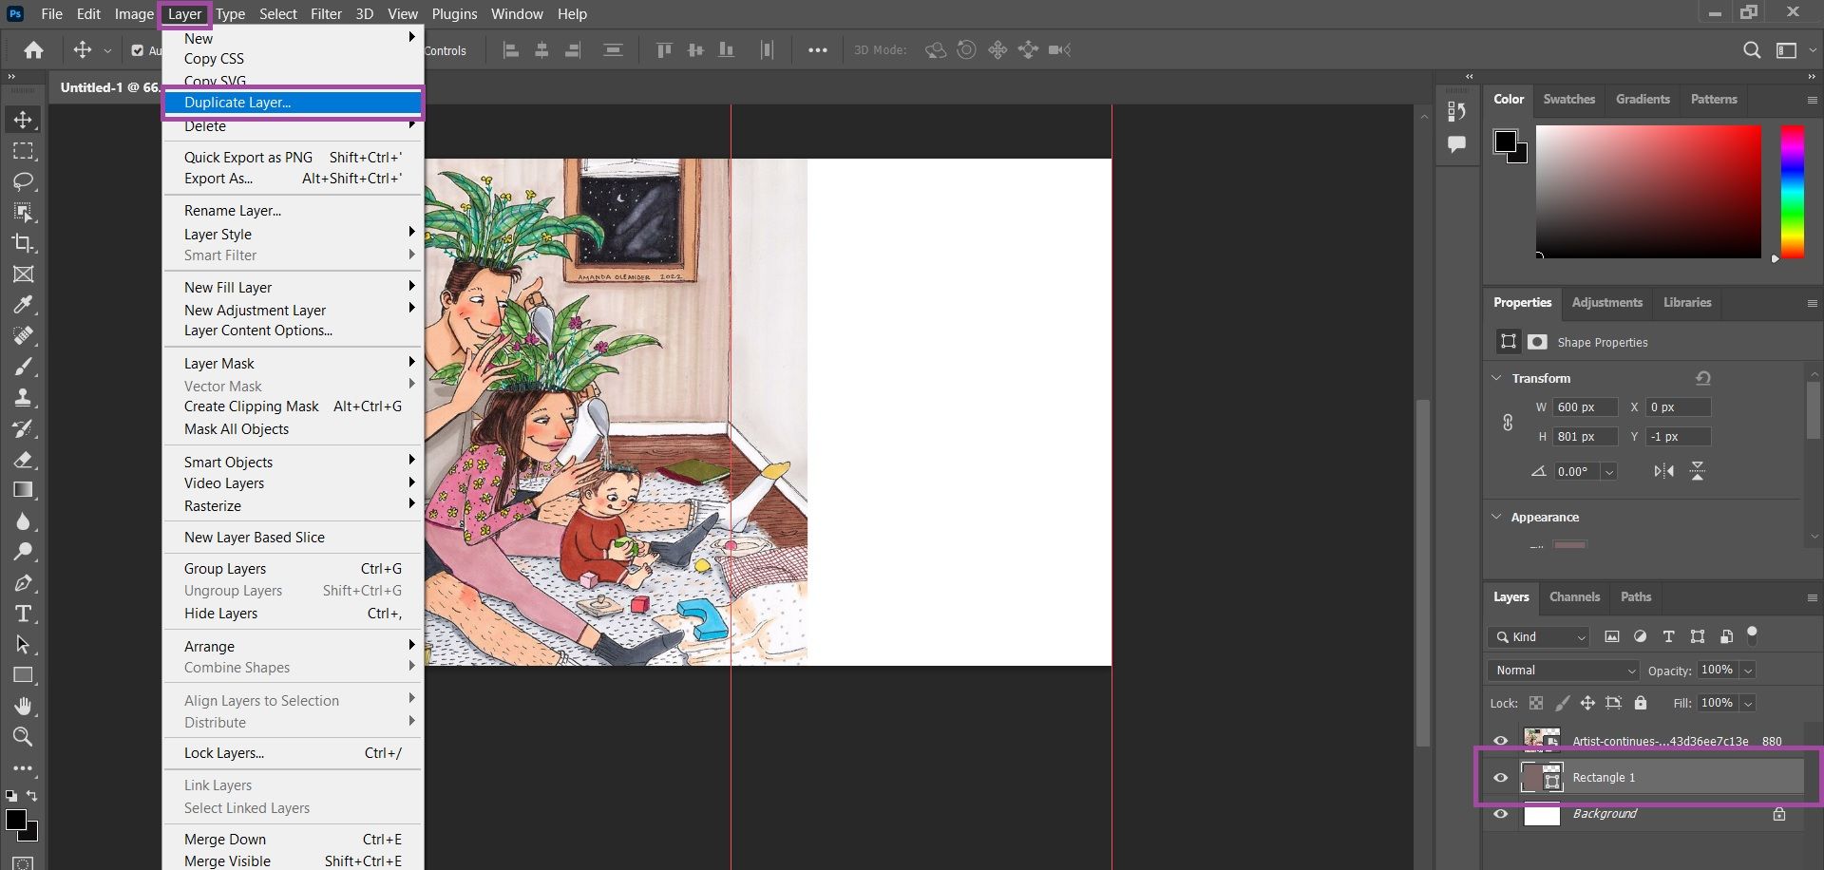Image resolution: width=1824 pixels, height=870 pixels.
Task: Select the Lasso tool
Action: (23, 181)
